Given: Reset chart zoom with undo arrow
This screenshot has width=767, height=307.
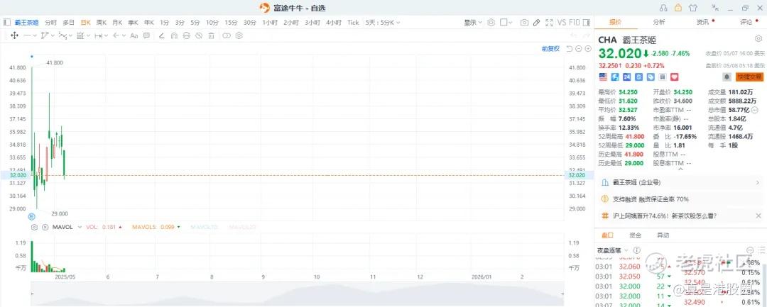Looking at the screenshot, I should point(570,49).
